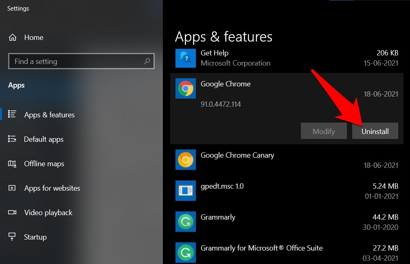Select Google Chrome Canary name text

pyautogui.click(x=237, y=155)
